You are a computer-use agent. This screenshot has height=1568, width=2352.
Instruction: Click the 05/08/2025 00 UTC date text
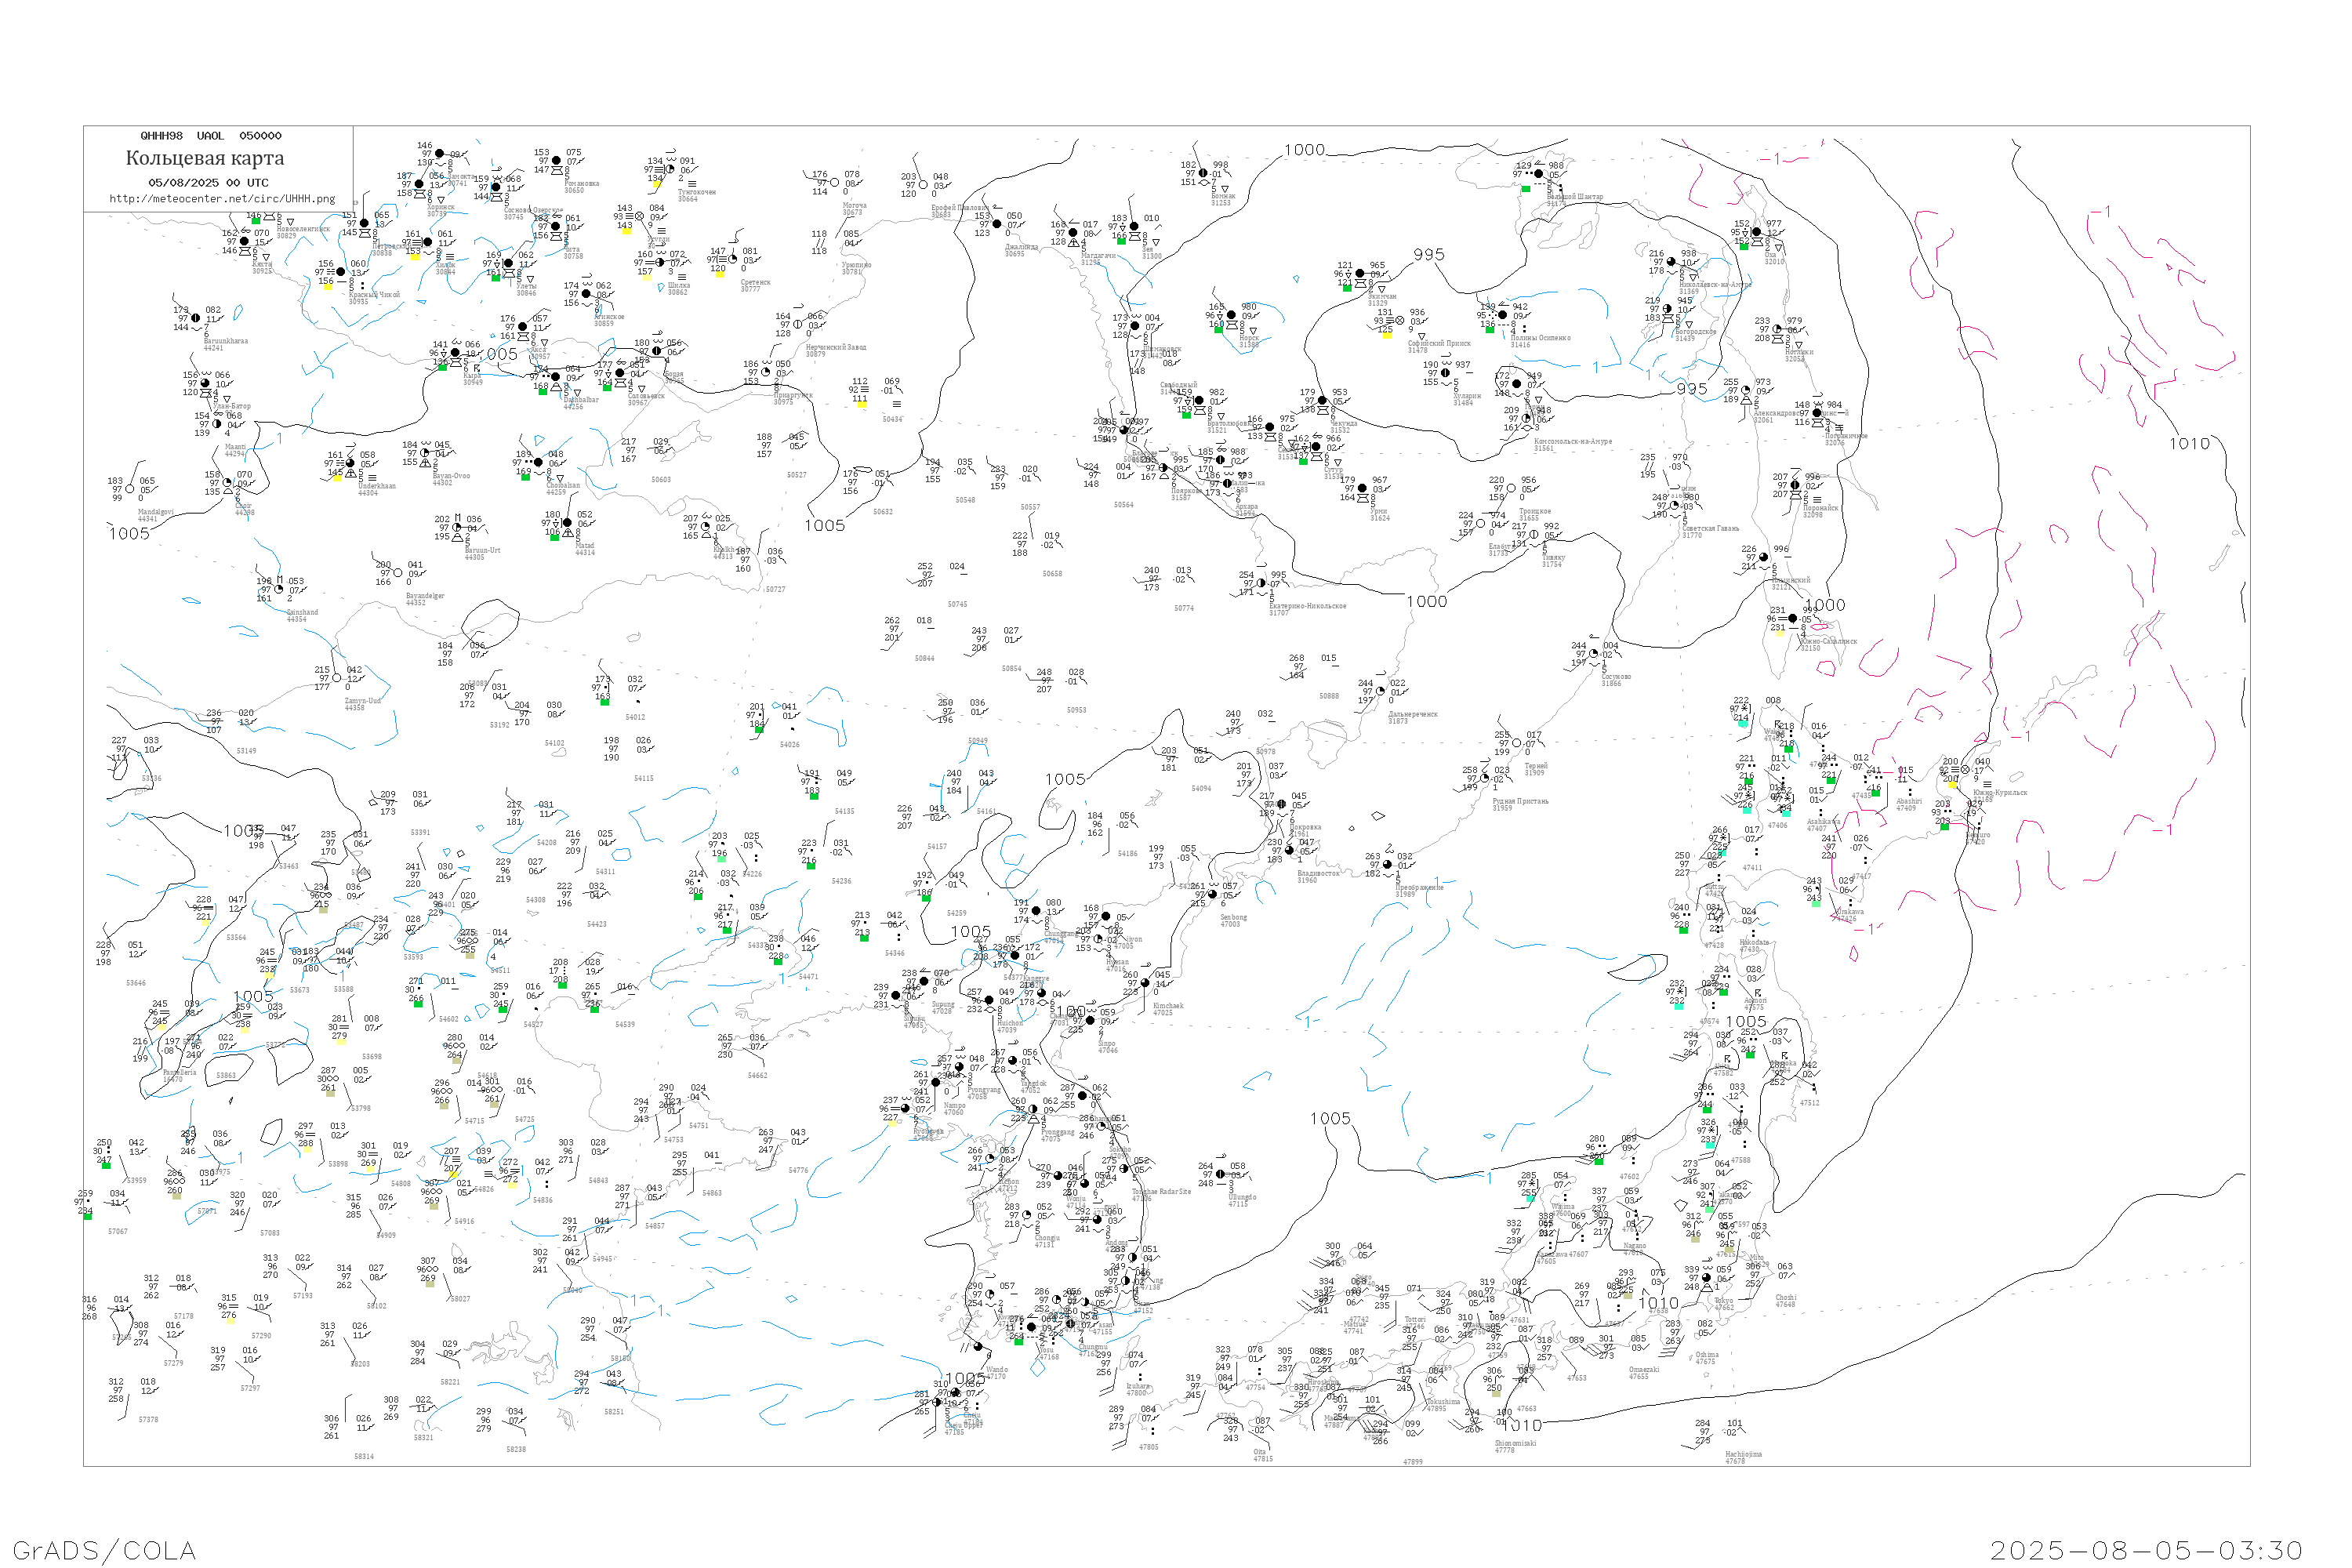208,183
